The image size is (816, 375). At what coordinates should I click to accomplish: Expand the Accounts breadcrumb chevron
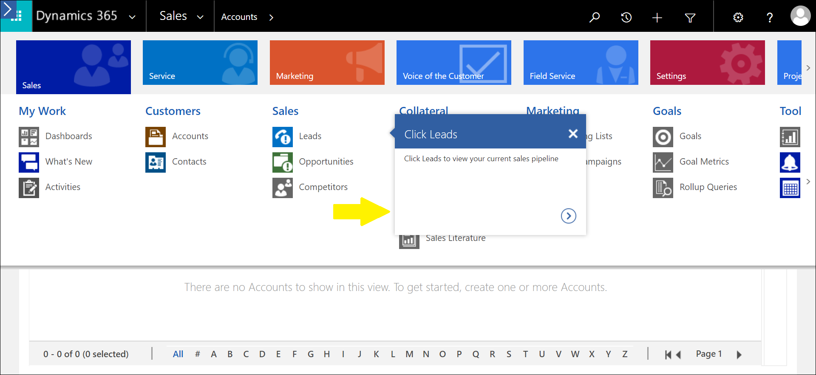(x=271, y=17)
